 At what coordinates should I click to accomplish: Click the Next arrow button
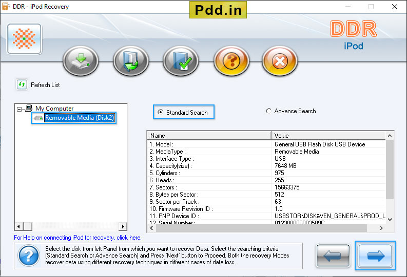pos(375,256)
